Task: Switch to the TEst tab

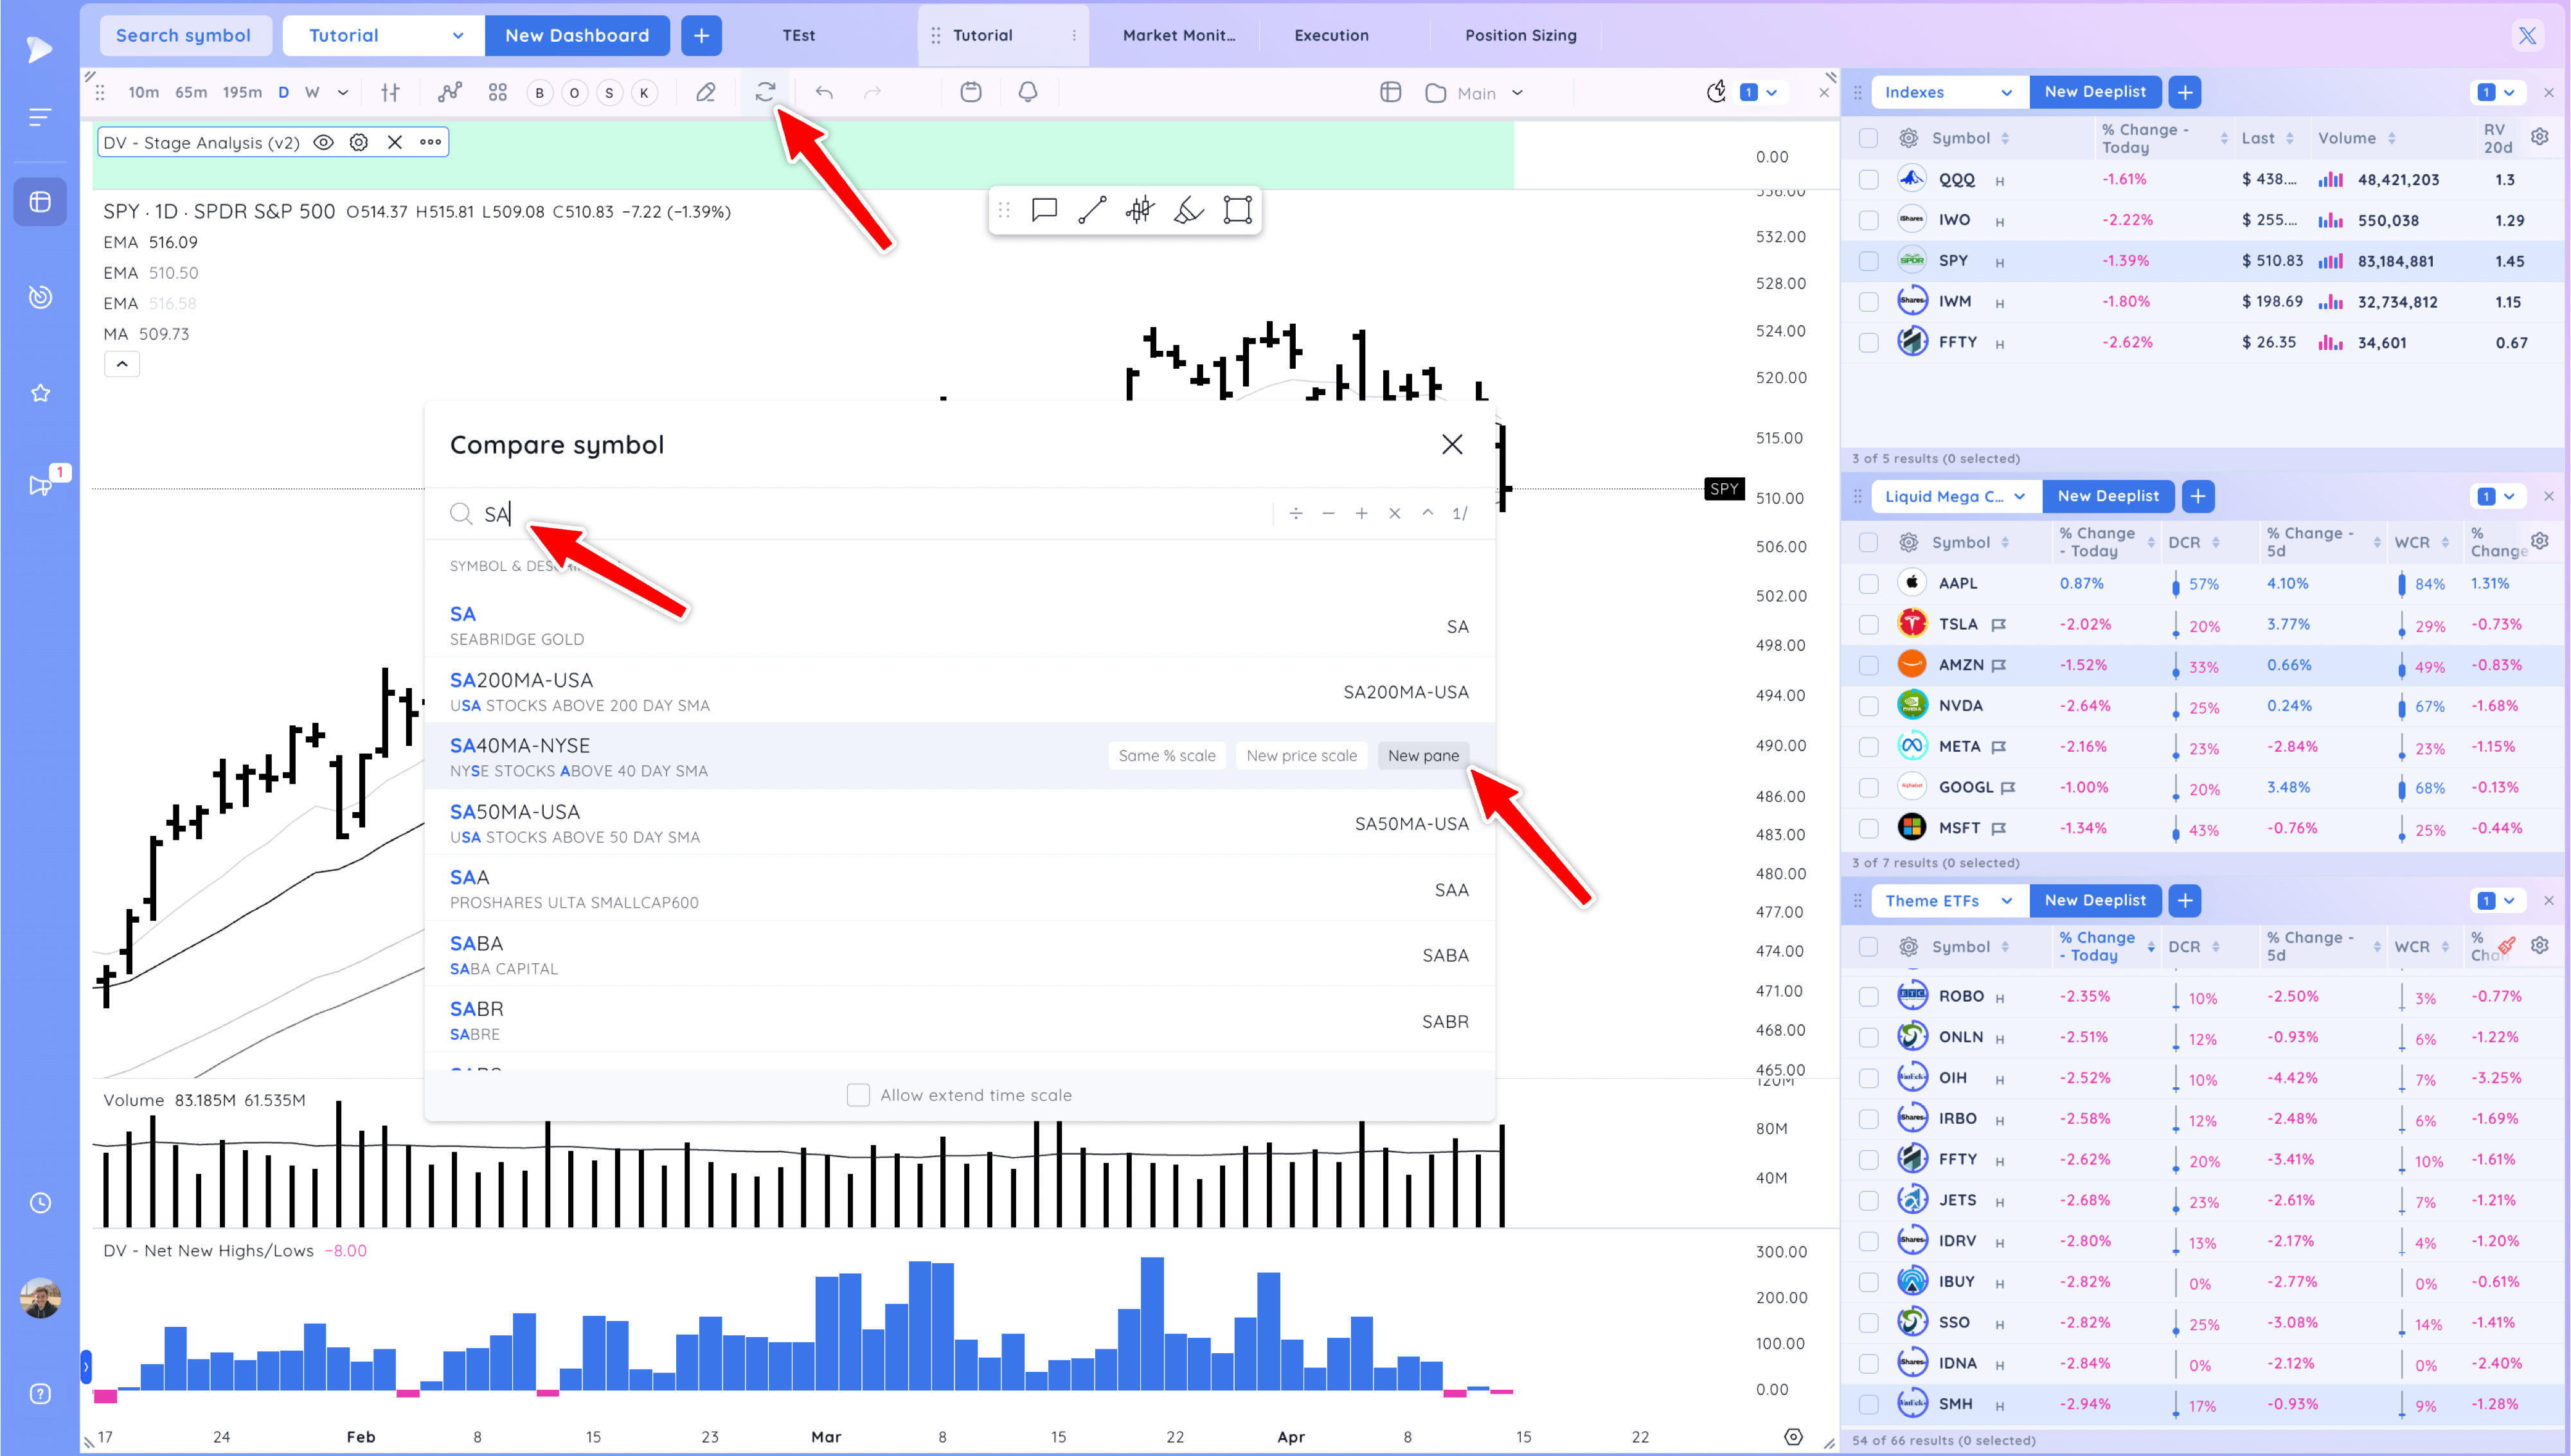Action: tap(798, 35)
